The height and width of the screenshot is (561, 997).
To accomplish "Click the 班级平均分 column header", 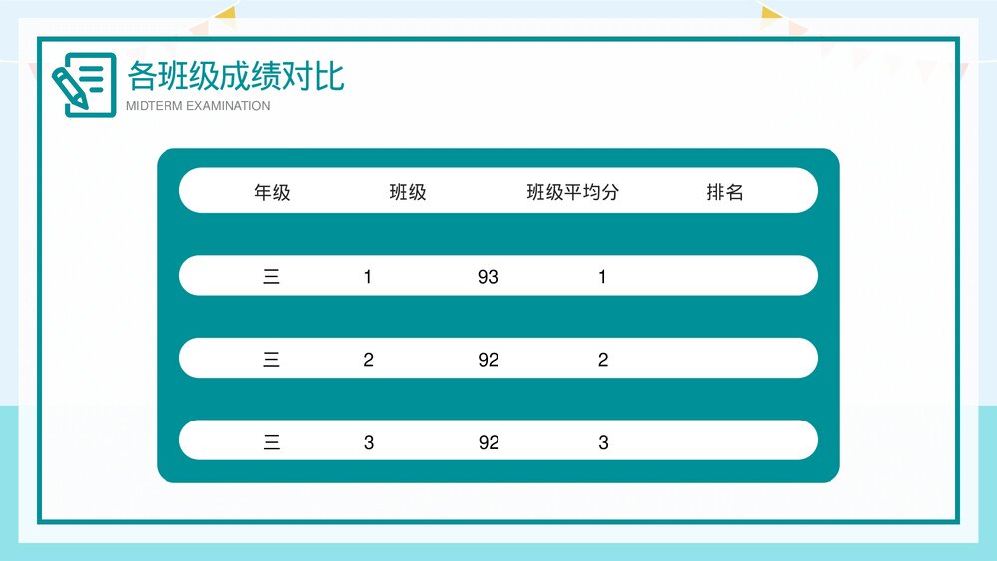I will [x=573, y=192].
